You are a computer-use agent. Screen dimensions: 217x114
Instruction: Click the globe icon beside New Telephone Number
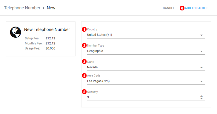pos(16,32)
